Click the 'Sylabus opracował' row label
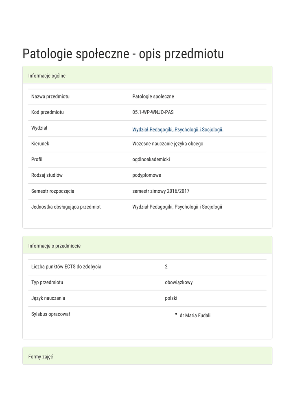 [50, 314]
